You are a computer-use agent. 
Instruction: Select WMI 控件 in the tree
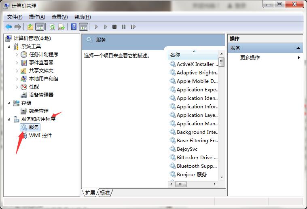pyautogui.click(x=40, y=135)
